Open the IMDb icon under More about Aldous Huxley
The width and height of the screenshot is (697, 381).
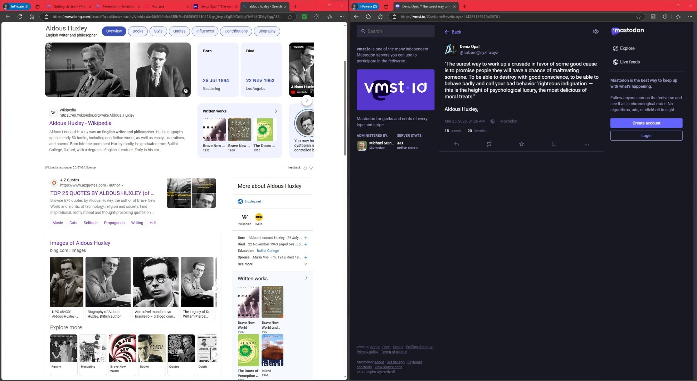259,217
